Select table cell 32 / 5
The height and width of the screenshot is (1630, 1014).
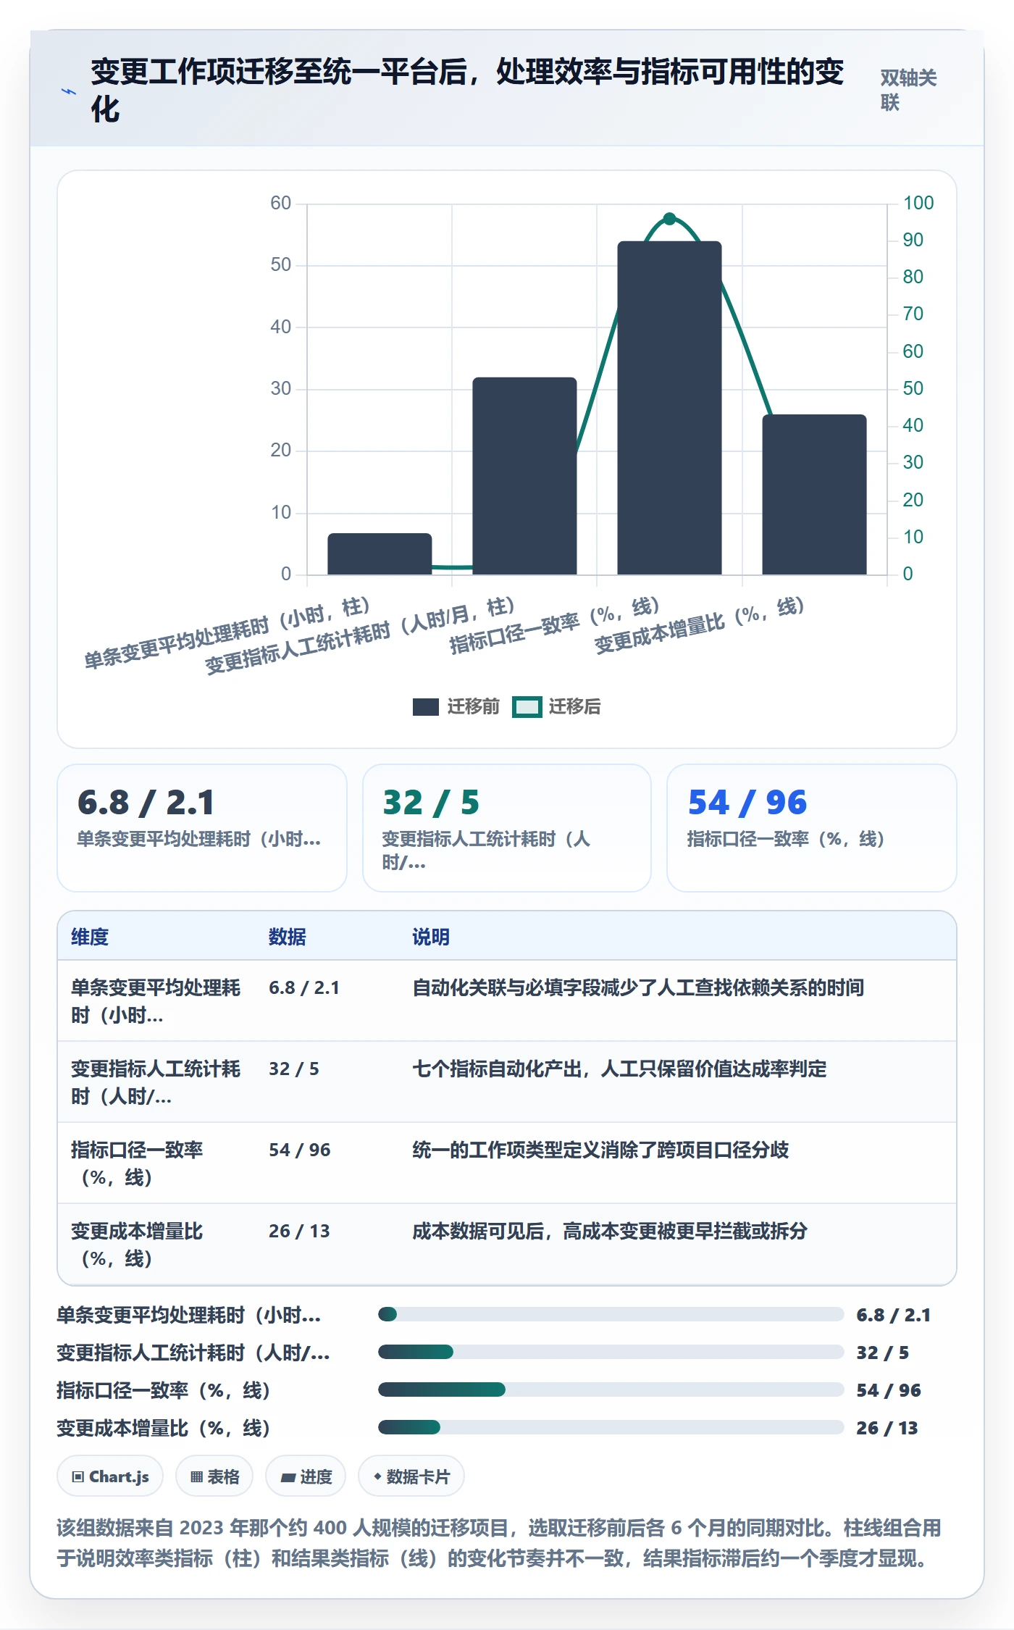coord(294,1069)
